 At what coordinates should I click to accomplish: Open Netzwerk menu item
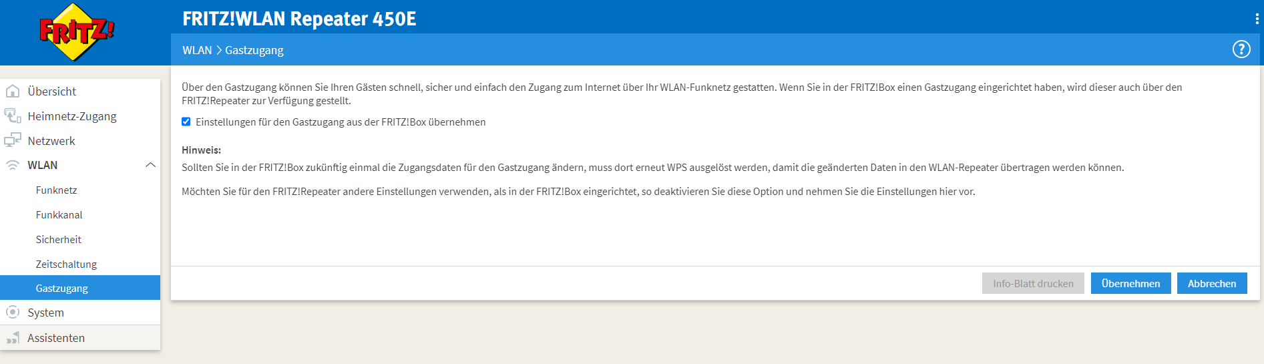click(80, 141)
